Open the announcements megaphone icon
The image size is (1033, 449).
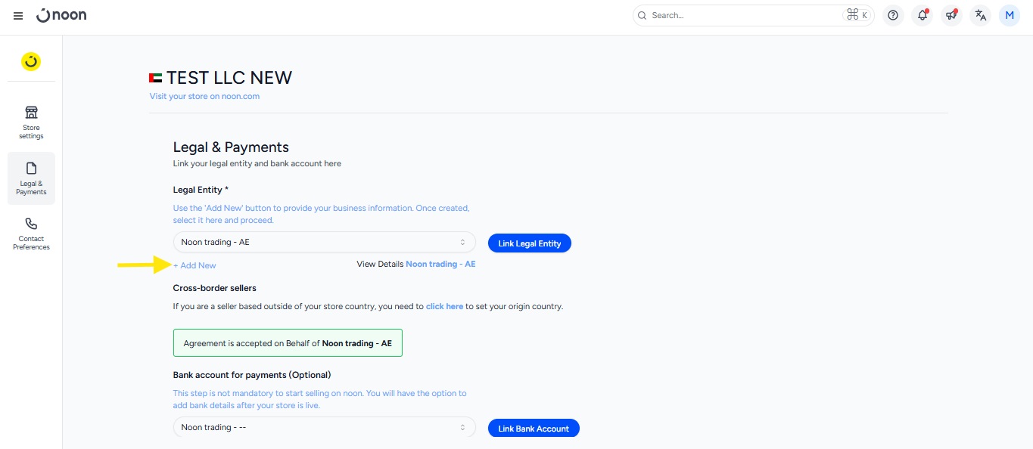(951, 15)
